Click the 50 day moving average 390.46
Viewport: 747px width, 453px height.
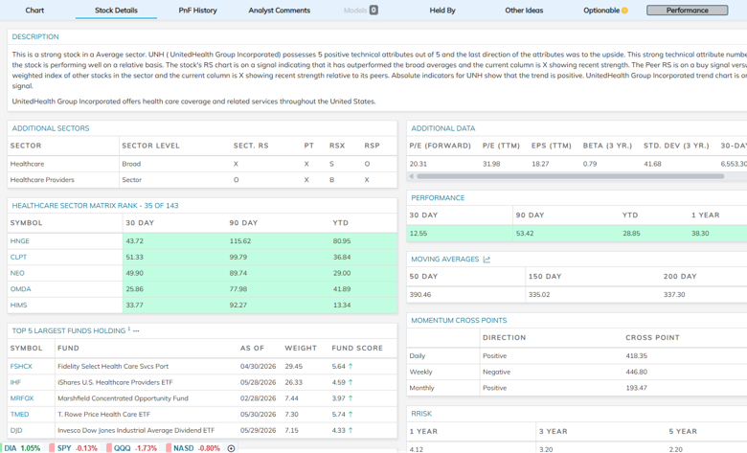click(420, 295)
